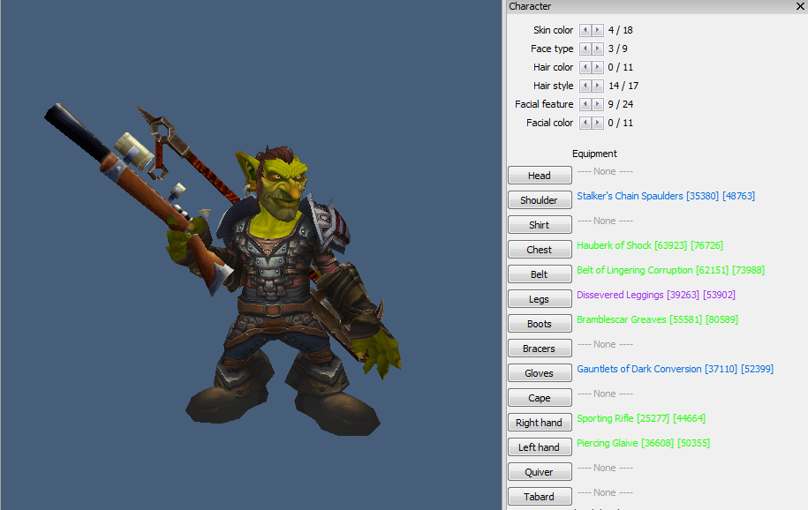Viewport: 808px width, 510px height.
Task: Open the Belt slot
Action: click(540, 274)
